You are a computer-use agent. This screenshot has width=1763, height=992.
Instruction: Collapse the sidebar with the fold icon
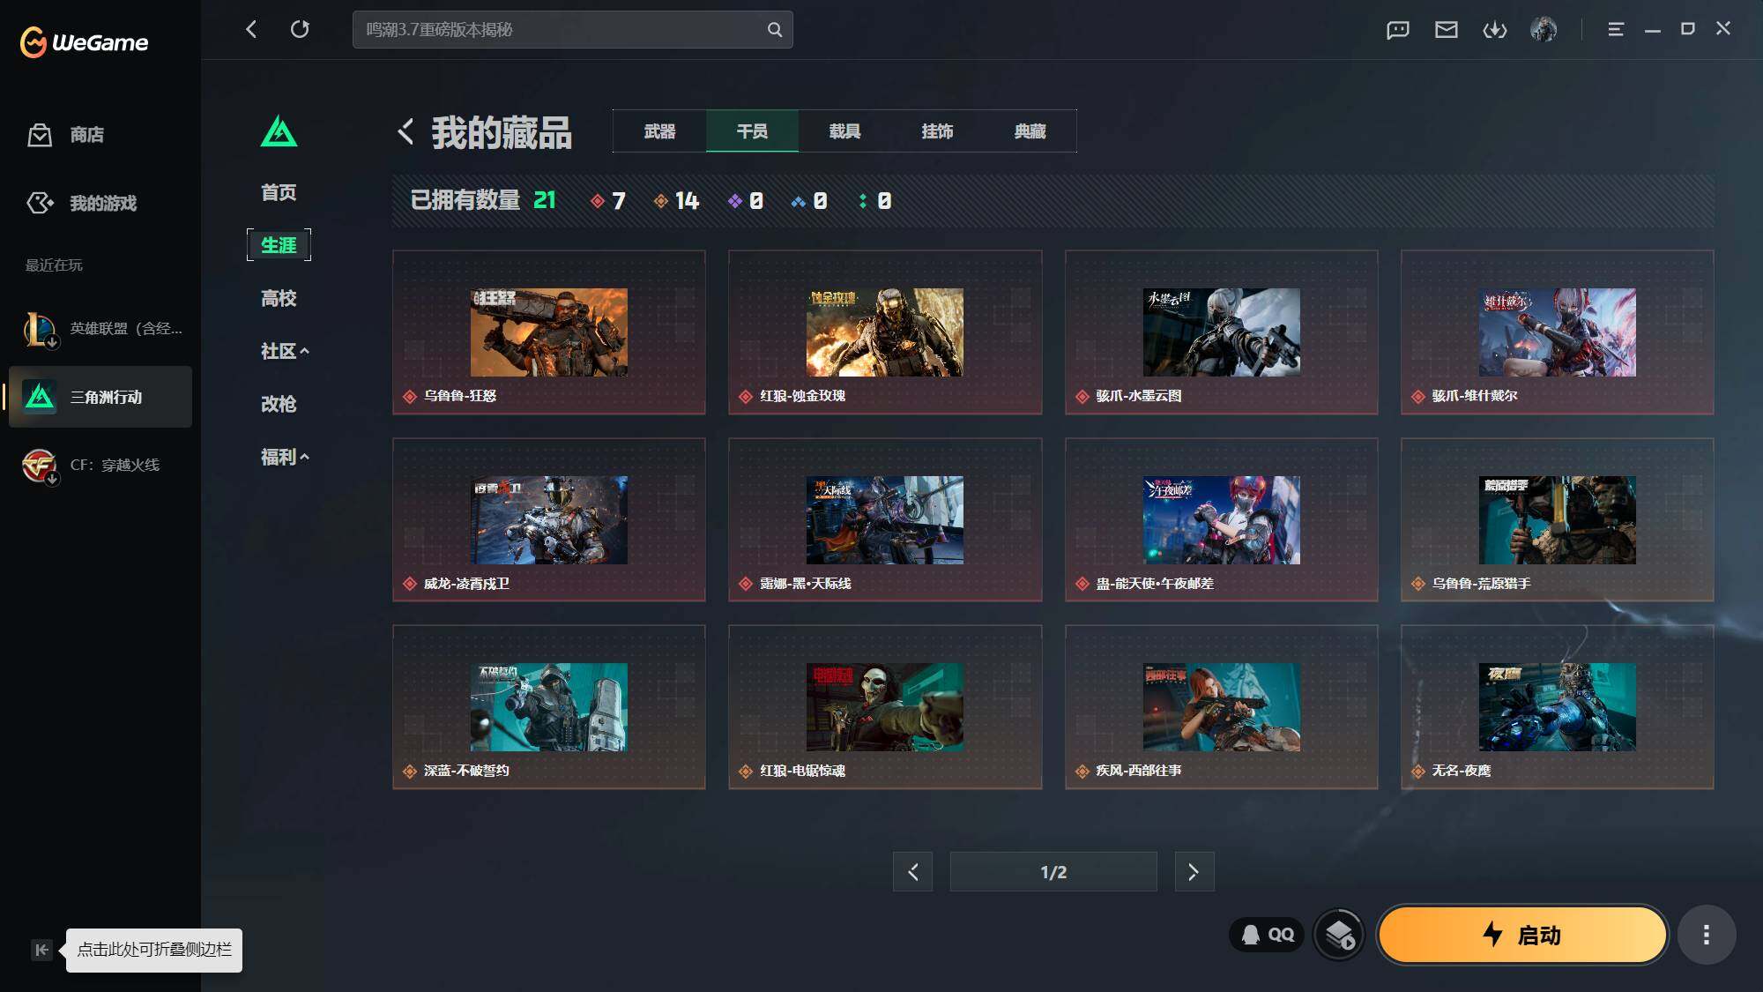point(41,950)
